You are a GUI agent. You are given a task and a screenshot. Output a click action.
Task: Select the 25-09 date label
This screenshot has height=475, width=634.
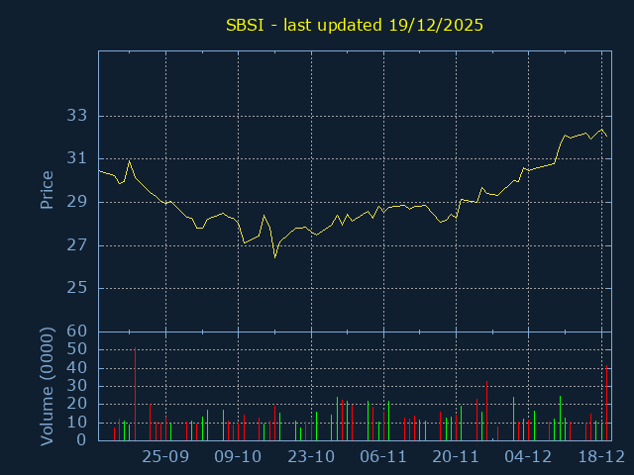click(x=165, y=456)
